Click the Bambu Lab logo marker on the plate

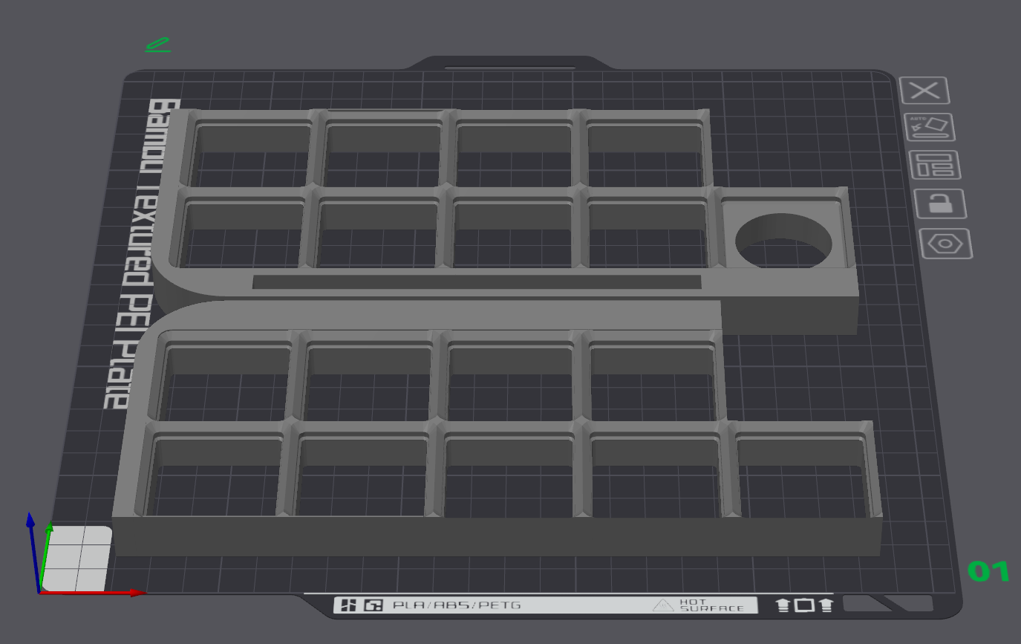(348, 605)
